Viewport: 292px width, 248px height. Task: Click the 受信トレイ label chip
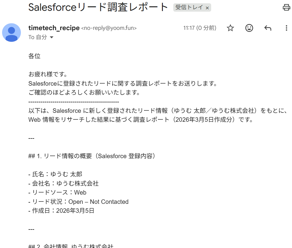tap(189, 7)
